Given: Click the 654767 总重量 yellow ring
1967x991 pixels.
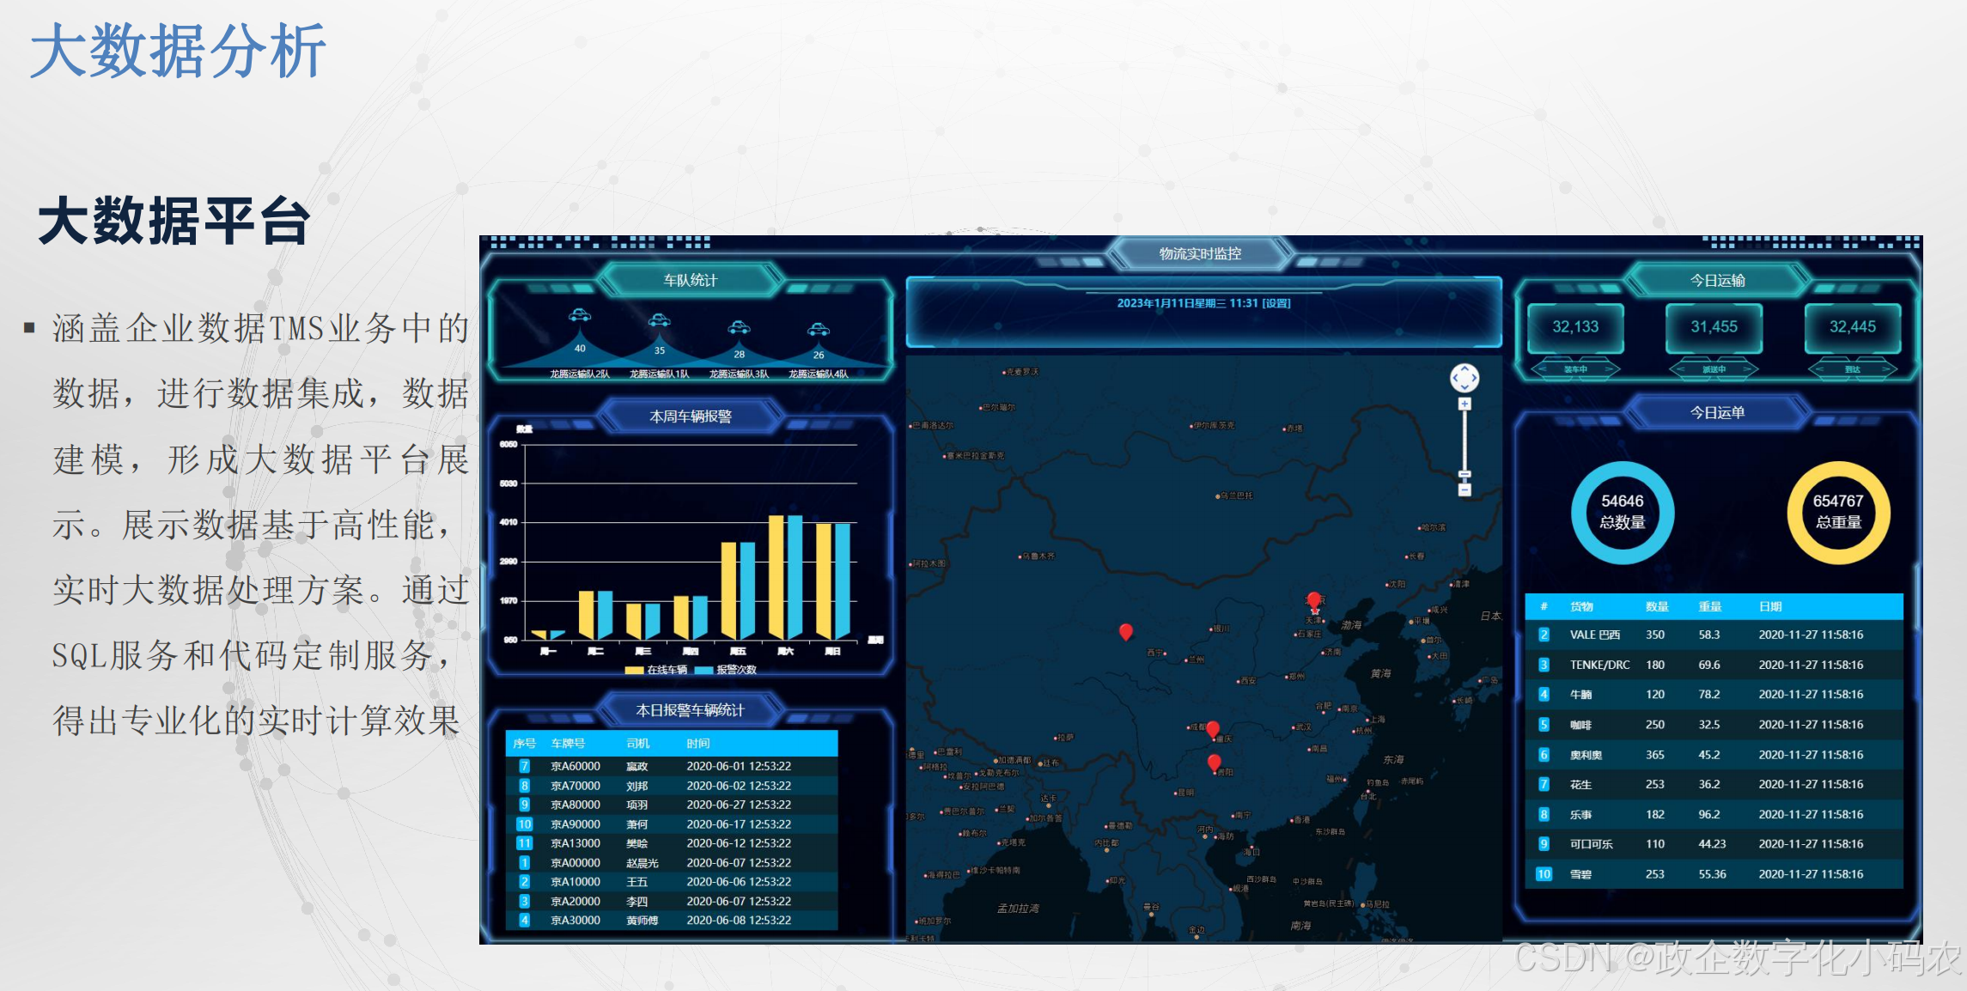Looking at the screenshot, I should click(x=1838, y=513).
